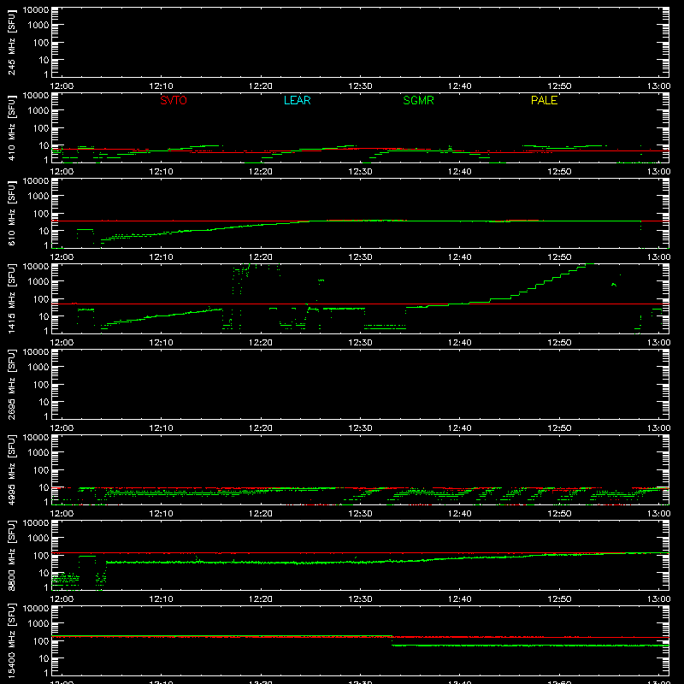Viewport: 684px width, 684px height.
Task: Select the 4995 MHz [SFU] axis title
Action: (12, 469)
